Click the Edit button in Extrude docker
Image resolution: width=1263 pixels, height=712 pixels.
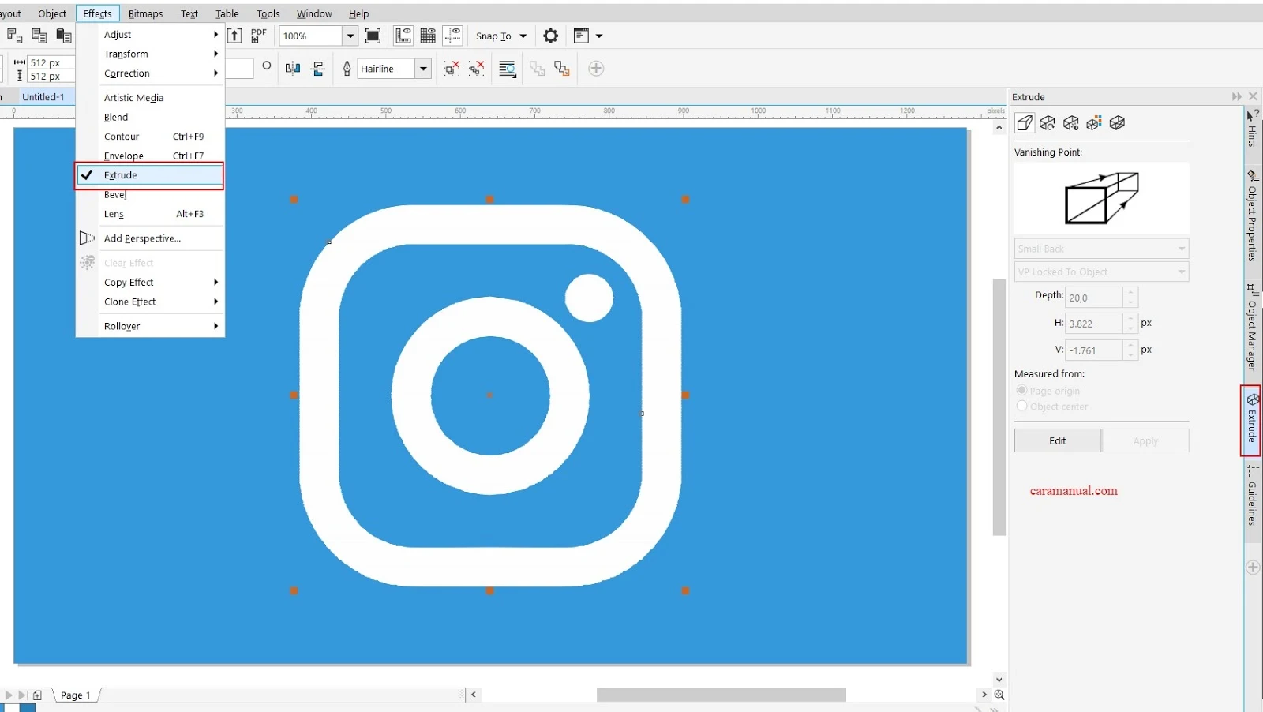point(1058,440)
